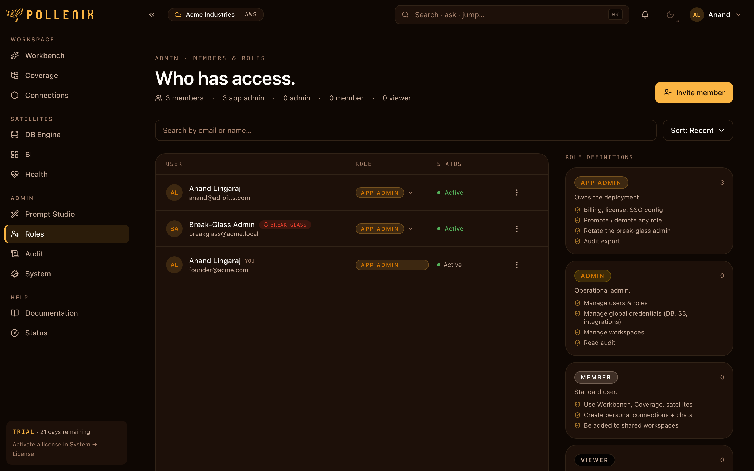Click the Status gauge icon in sidebar
Image resolution: width=754 pixels, height=471 pixels.
click(x=15, y=333)
